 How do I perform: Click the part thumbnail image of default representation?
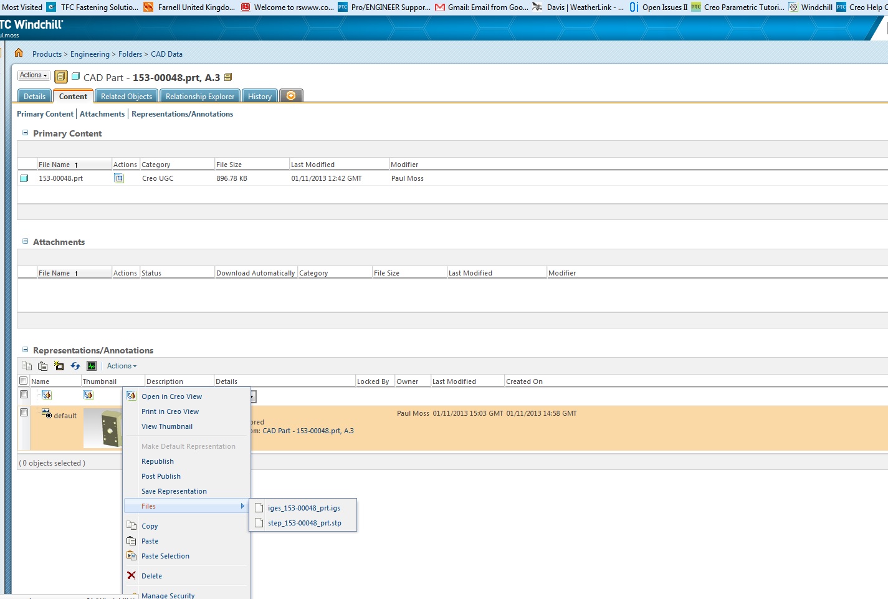(103, 428)
